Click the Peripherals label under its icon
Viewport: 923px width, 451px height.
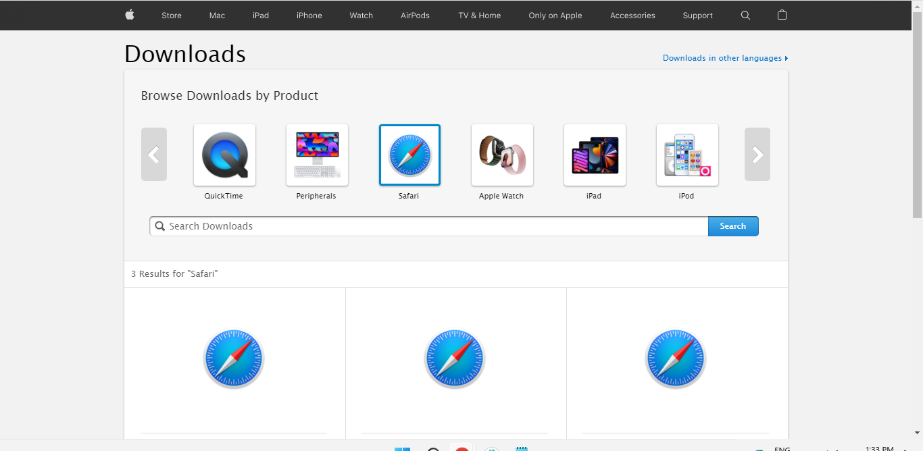point(316,196)
